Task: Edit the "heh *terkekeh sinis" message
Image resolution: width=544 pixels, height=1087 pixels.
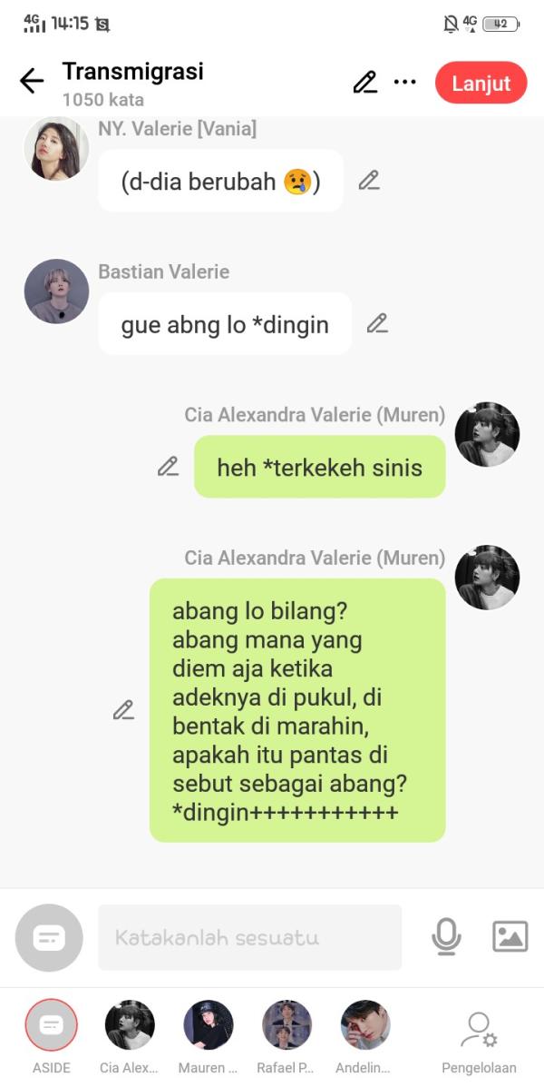Action: (168, 467)
